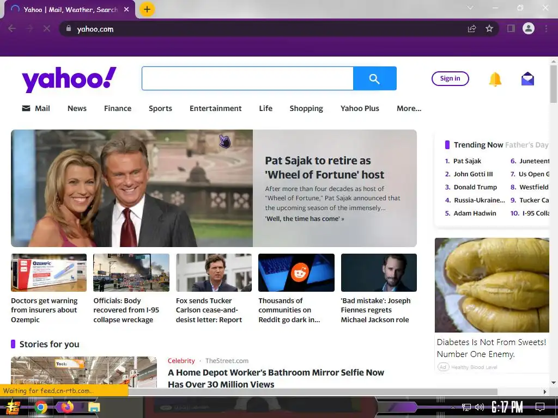Open the browser profile avatar
This screenshot has height=418, width=558.
point(529,28)
